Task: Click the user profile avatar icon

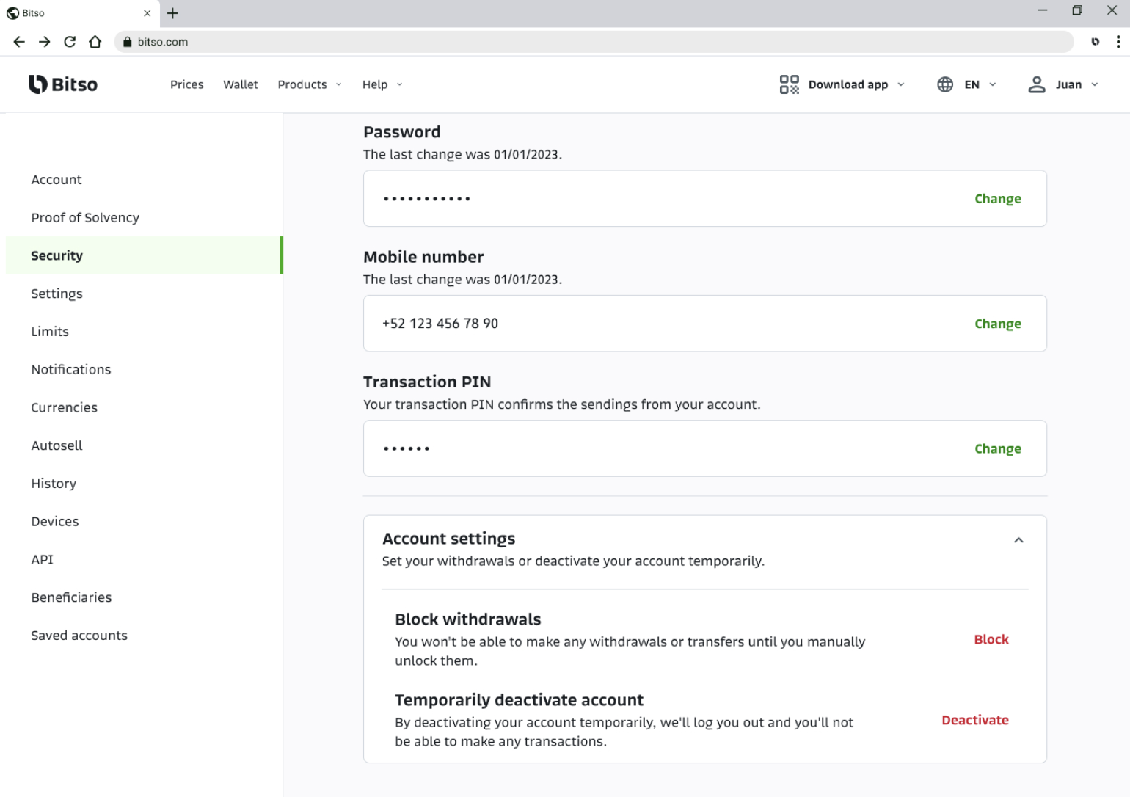Action: [x=1036, y=84]
